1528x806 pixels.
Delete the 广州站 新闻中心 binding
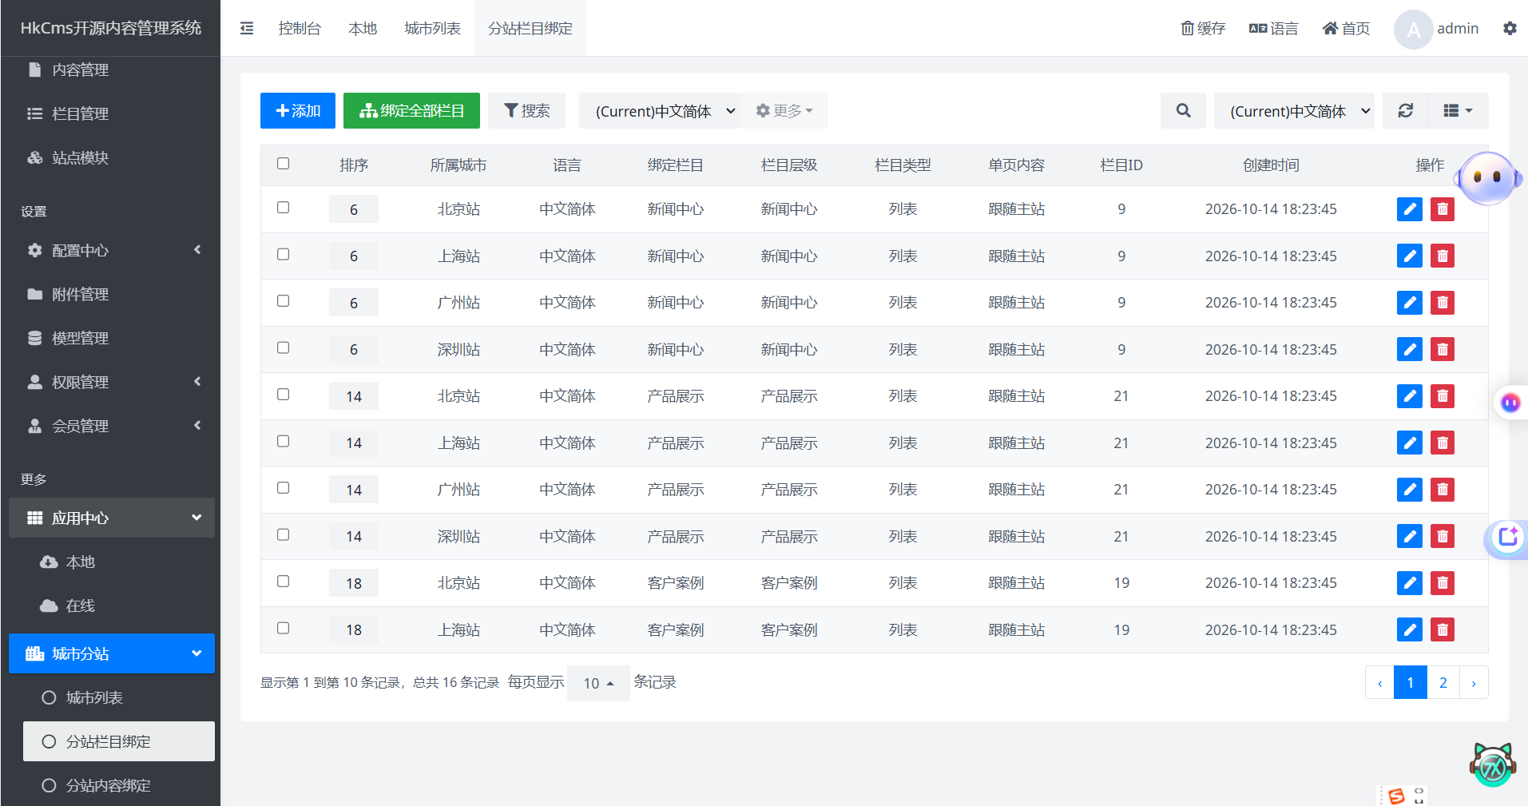(1443, 303)
